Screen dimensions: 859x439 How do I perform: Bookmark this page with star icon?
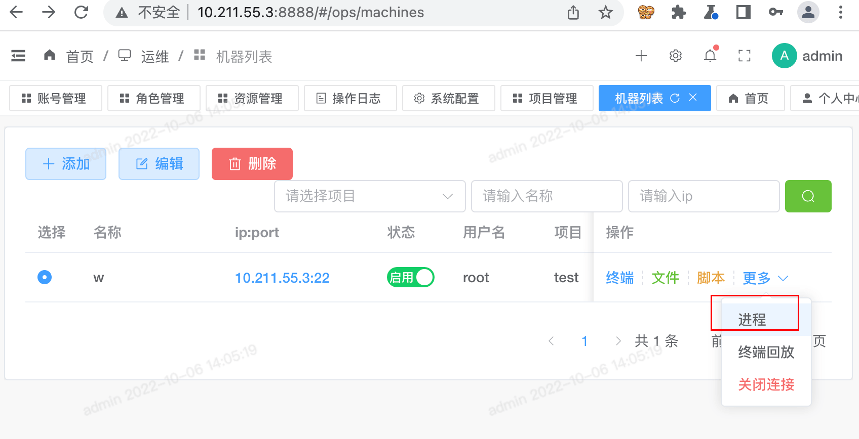point(605,13)
